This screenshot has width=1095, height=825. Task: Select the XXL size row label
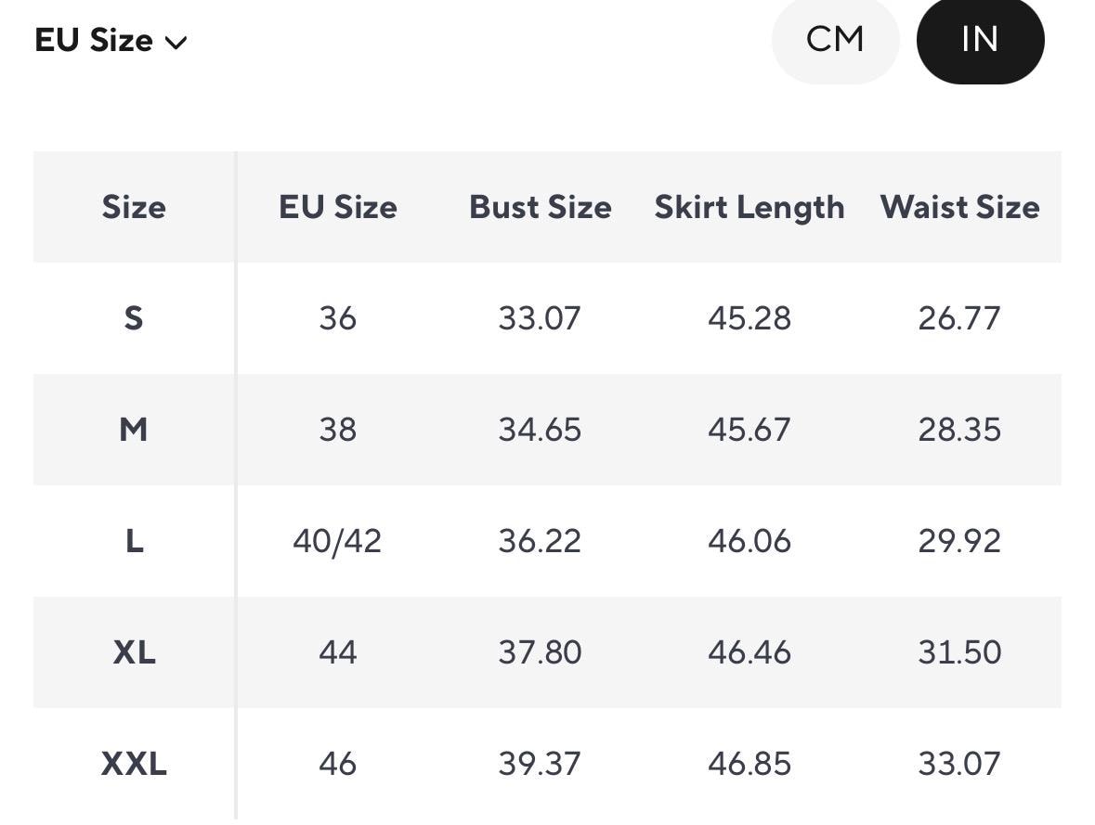(x=134, y=764)
